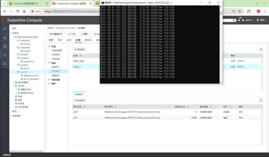View alarm warning notifications icon
269x157 pixels.
point(239,20)
